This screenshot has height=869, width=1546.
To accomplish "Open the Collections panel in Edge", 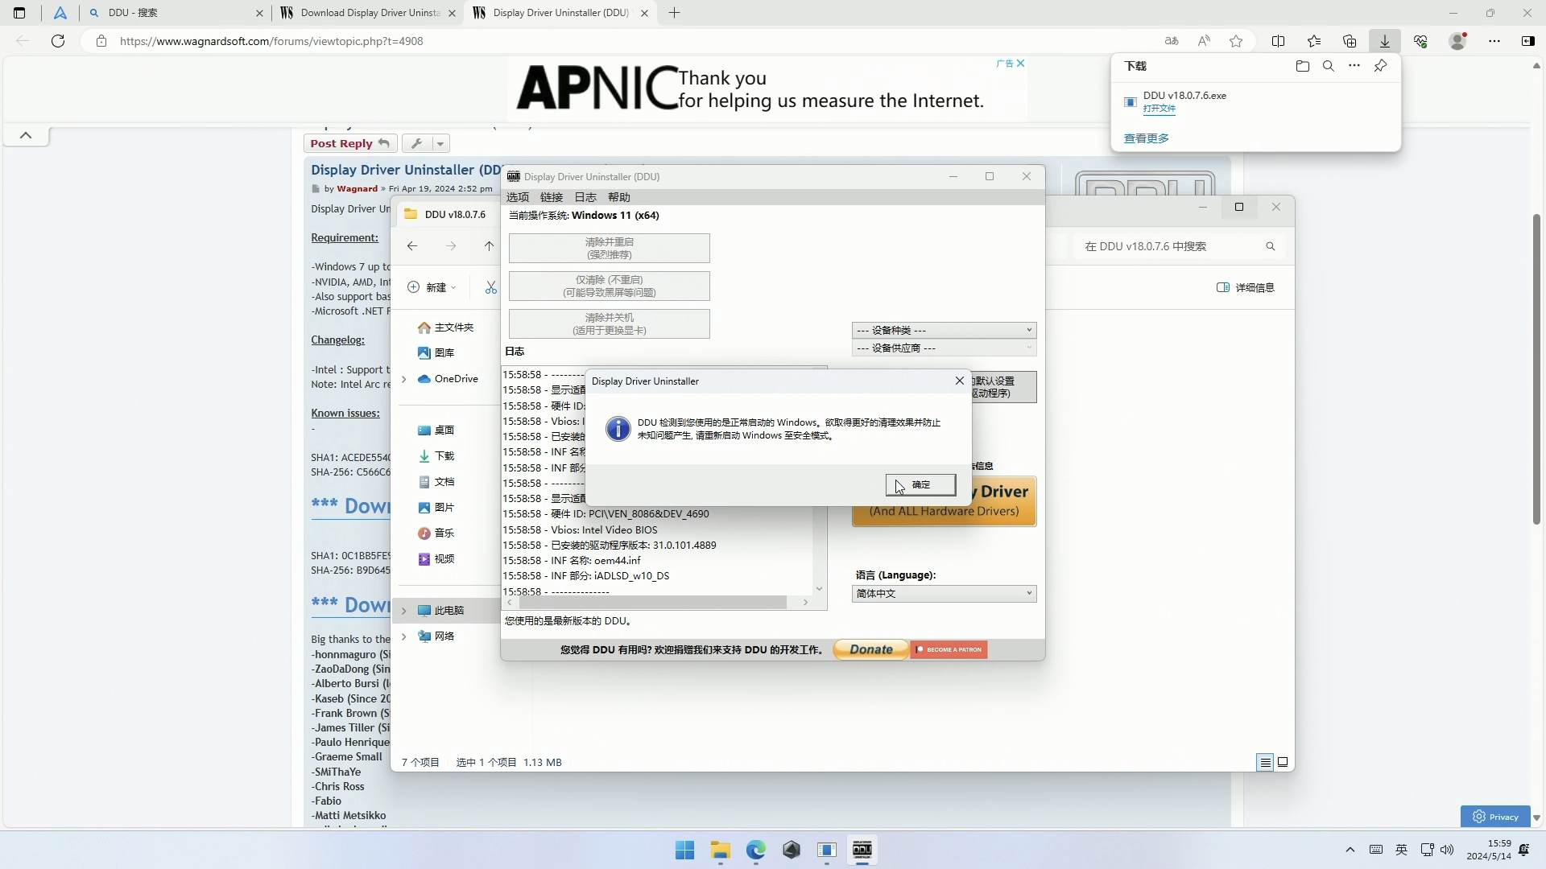I will coord(1350,41).
